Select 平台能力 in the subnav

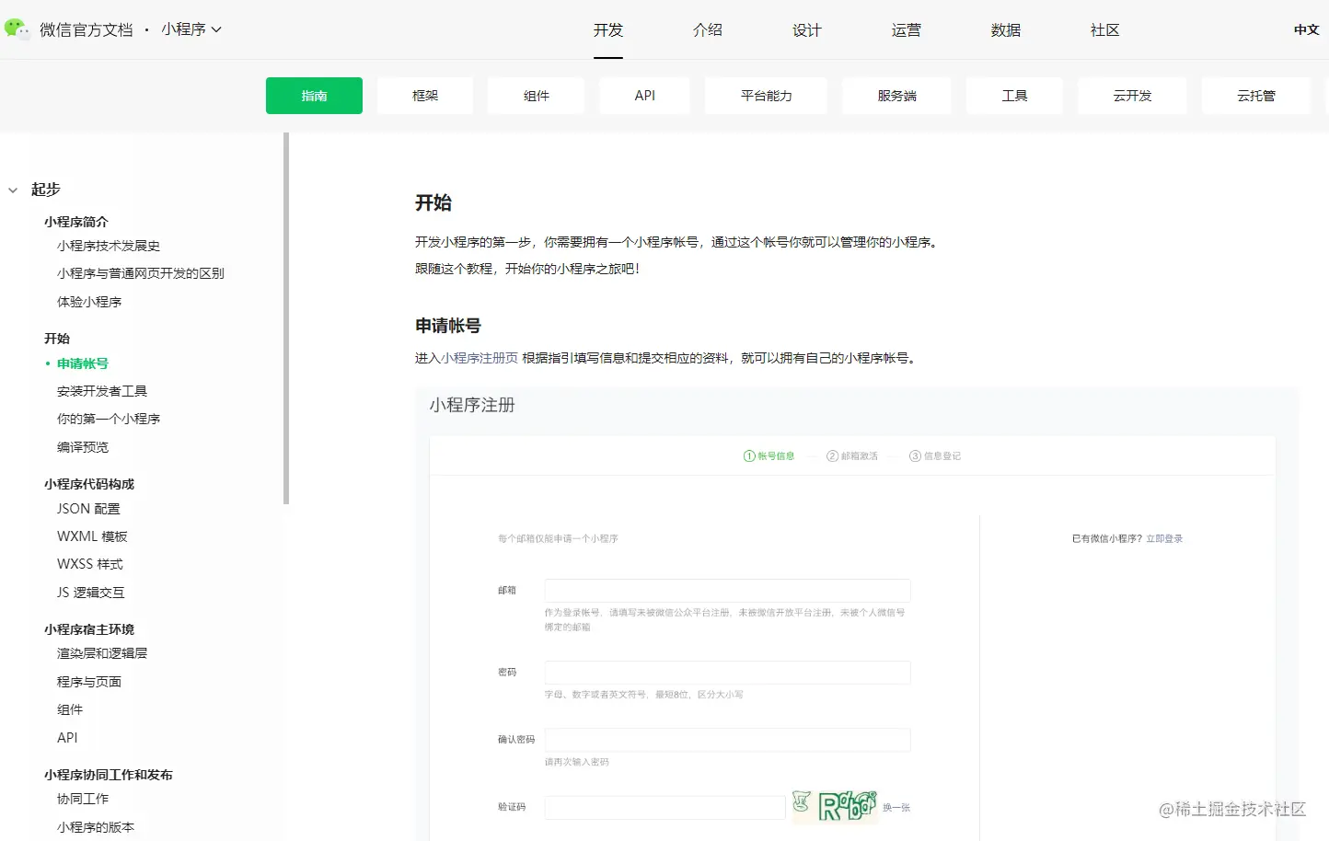pos(765,95)
